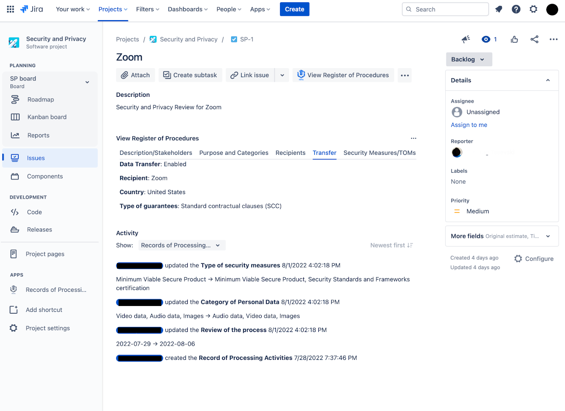Open more toolbar actions ellipsis button

pos(405,75)
